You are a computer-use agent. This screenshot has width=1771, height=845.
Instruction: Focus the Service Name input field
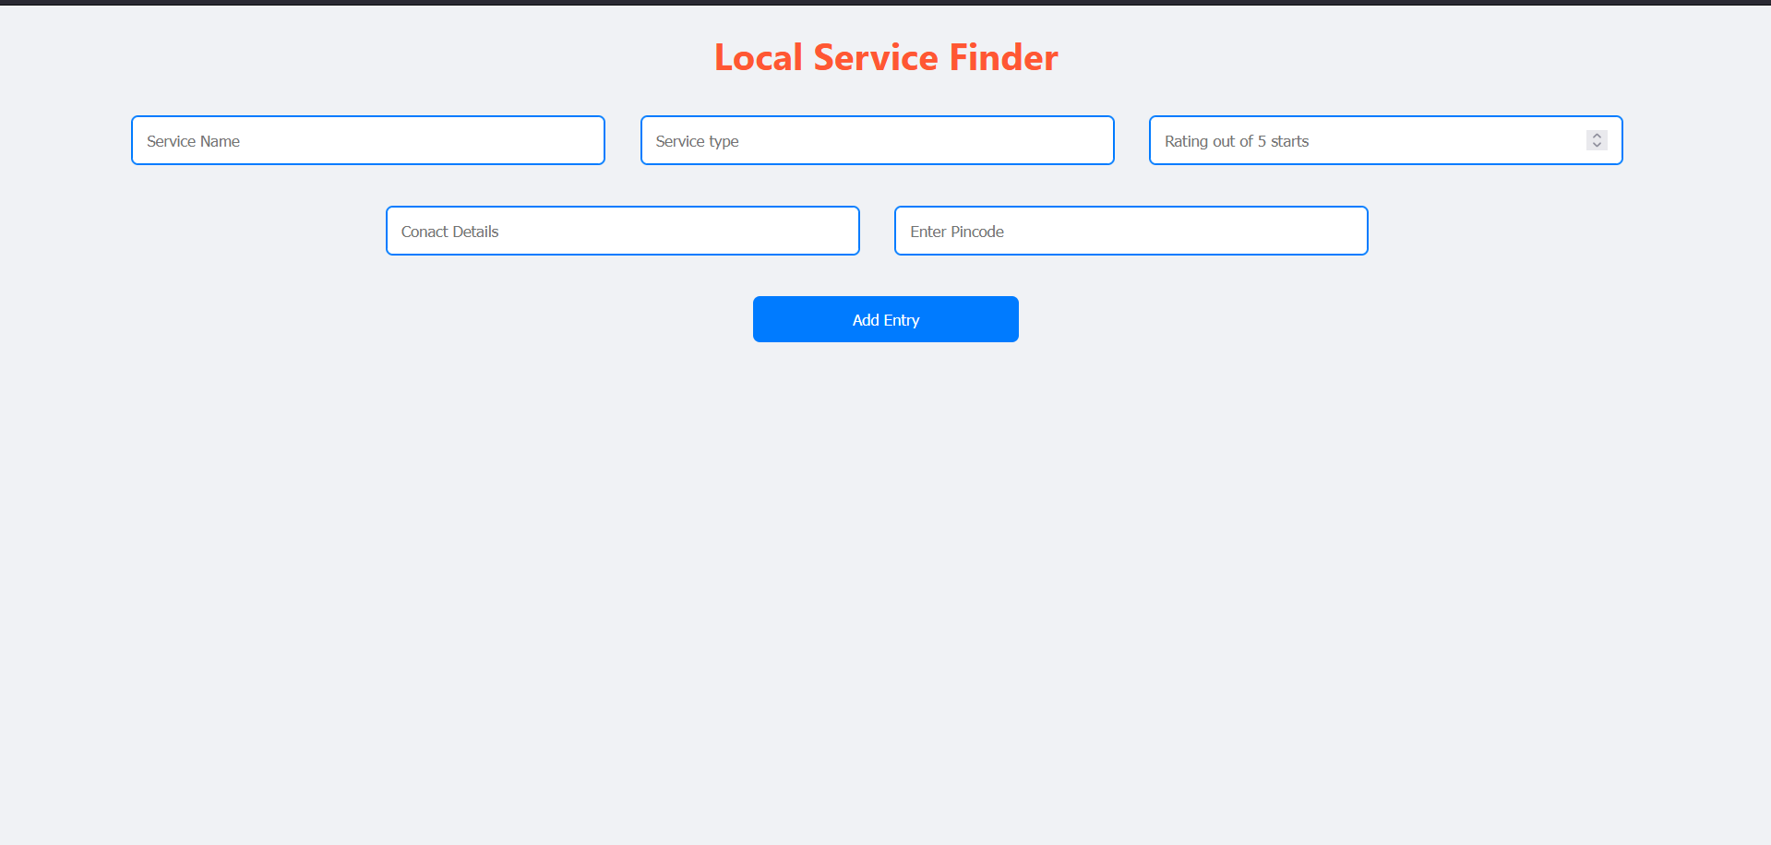pos(367,140)
